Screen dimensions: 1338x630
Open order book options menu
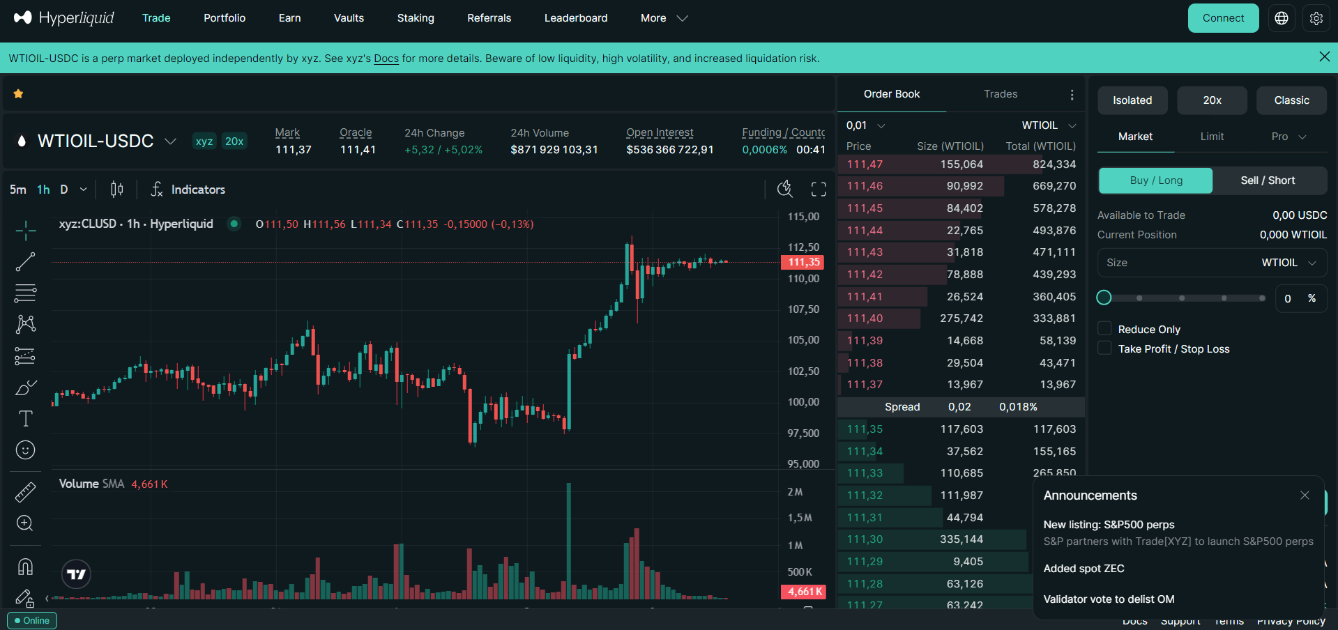[x=1072, y=95]
